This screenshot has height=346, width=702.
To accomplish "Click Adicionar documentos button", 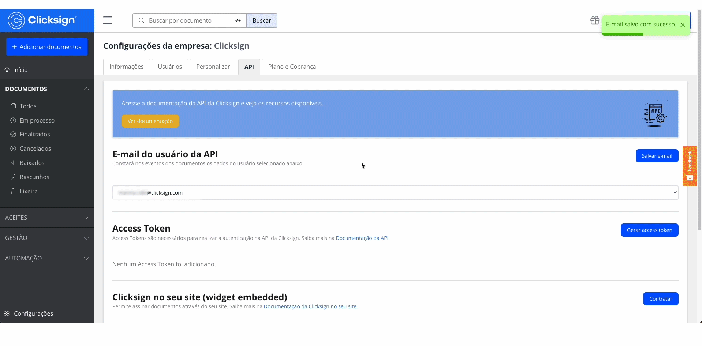I will click(47, 47).
